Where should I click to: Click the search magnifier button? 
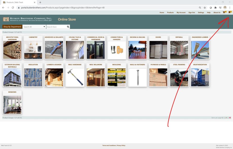(68, 27)
